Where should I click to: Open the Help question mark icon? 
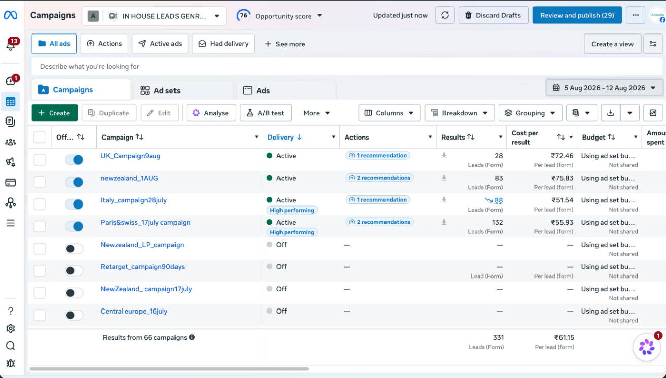pyautogui.click(x=11, y=311)
